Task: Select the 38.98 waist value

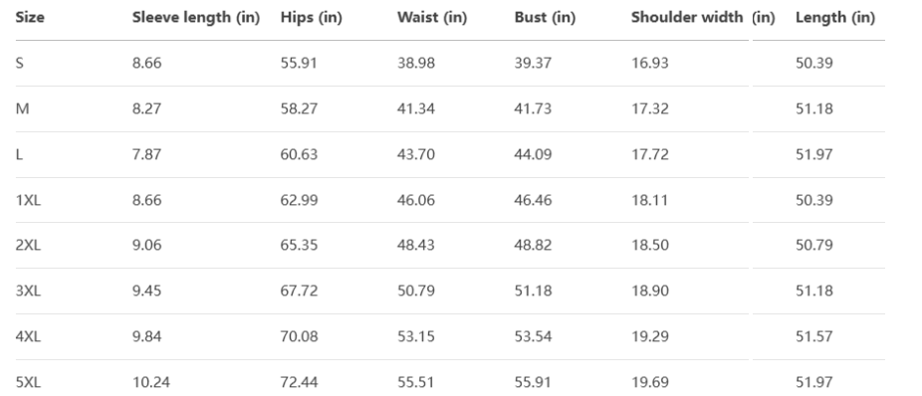Action: (x=416, y=63)
